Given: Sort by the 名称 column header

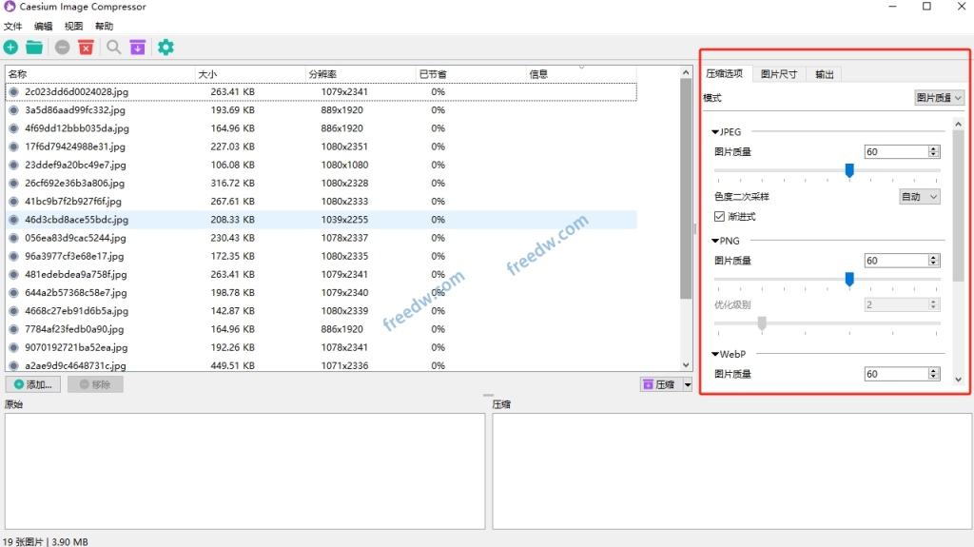Looking at the screenshot, I should tap(99, 74).
